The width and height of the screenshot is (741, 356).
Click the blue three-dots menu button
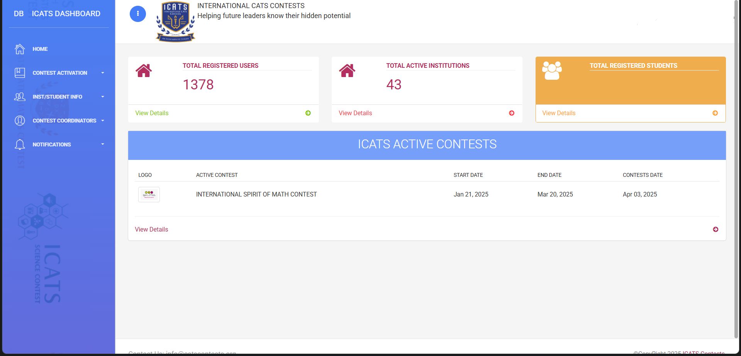pos(137,14)
